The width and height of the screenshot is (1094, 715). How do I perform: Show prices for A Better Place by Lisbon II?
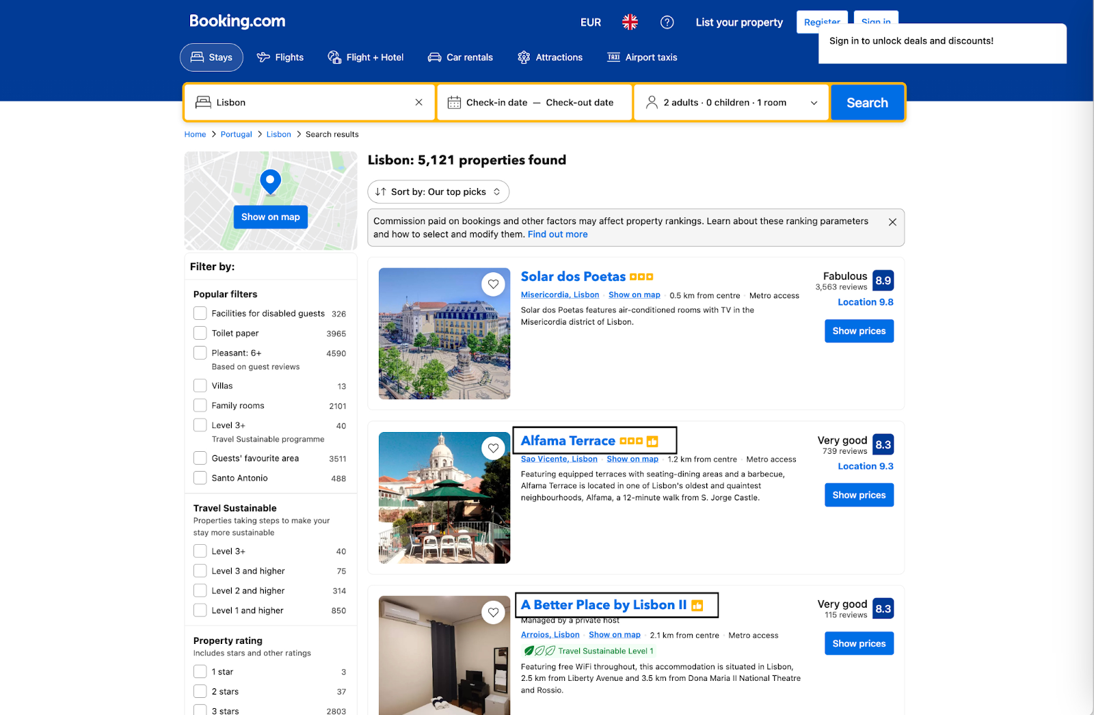click(x=859, y=643)
